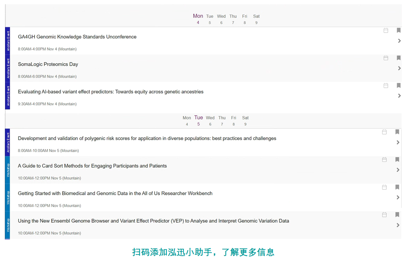Bookmark the Ensembl Genome Browser VEP workshop
The image size is (407, 265).
[x=397, y=215]
